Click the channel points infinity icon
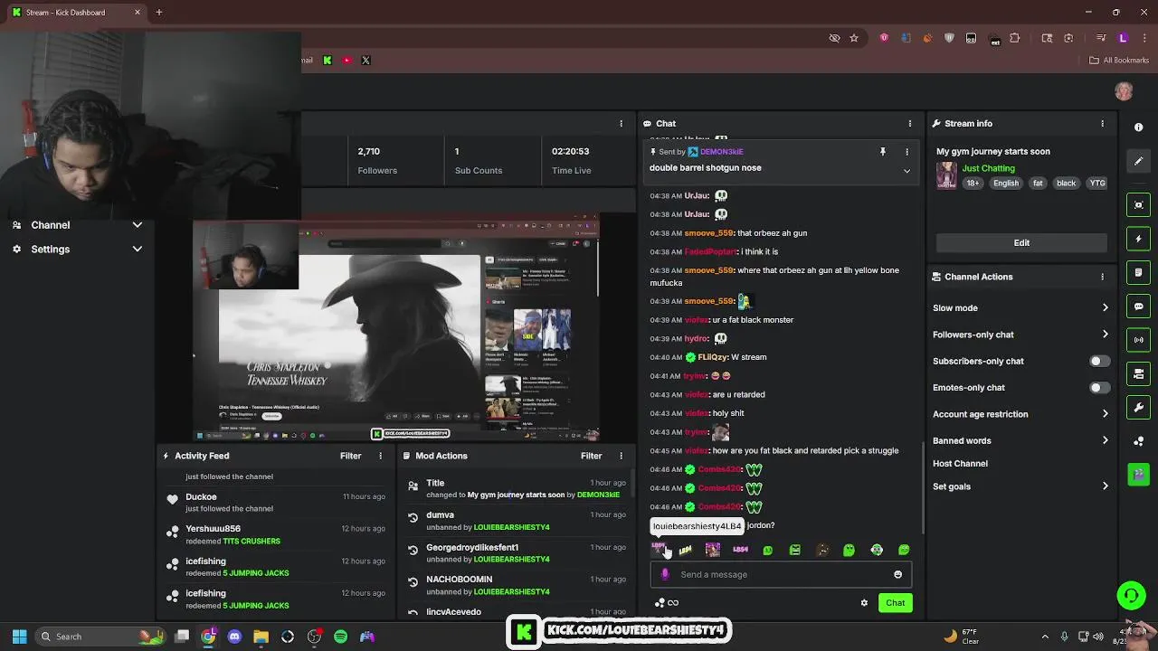Screen dimensions: 1158x651 tap(673, 603)
